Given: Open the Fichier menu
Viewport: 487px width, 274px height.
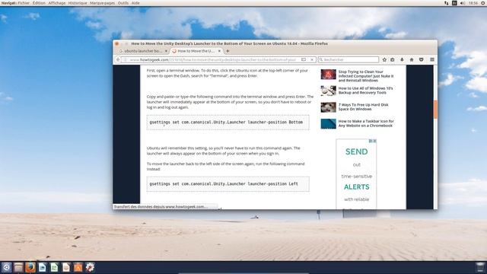Looking at the screenshot, I should tap(24, 3).
